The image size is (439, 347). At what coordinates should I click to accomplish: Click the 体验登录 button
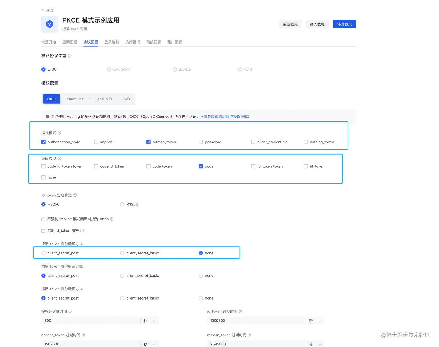[x=344, y=24]
